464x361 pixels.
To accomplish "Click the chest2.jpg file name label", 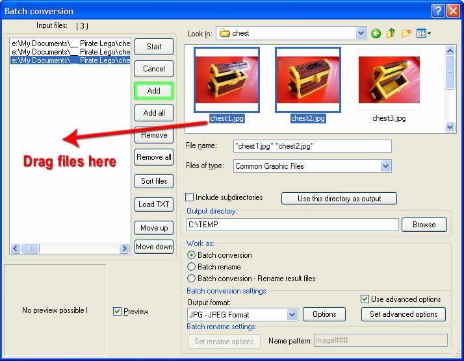I will click(x=308, y=118).
